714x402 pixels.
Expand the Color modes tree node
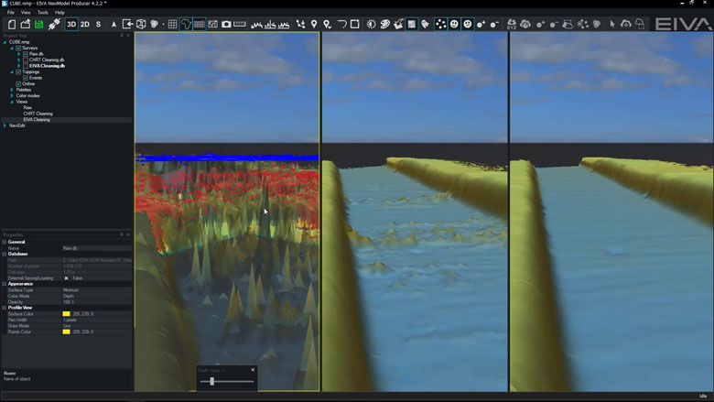pyautogui.click(x=12, y=95)
